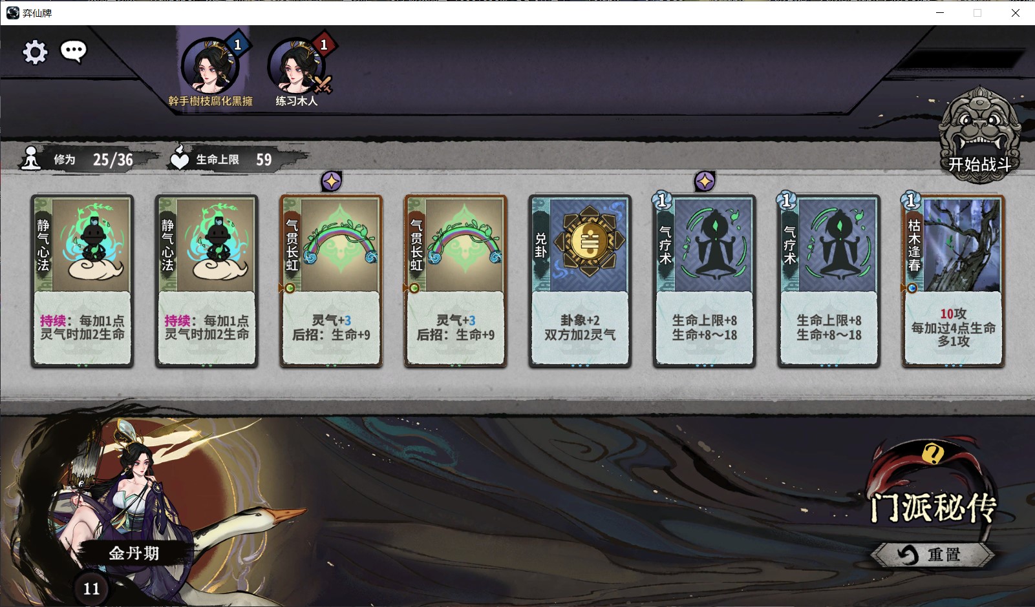This screenshot has height=607, width=1035.
Task: Open the 门派秘传 sect secrets panel
Action: tap(932, 508)
